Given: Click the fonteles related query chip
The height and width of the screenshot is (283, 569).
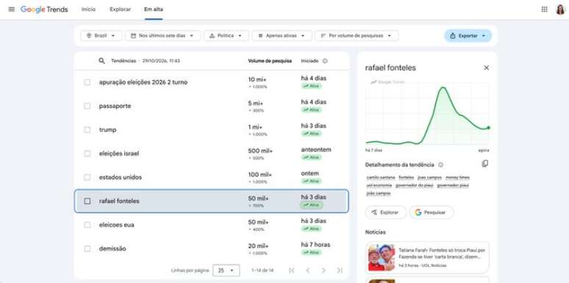Looking at the screenshot, I should [x=406, y=177].
